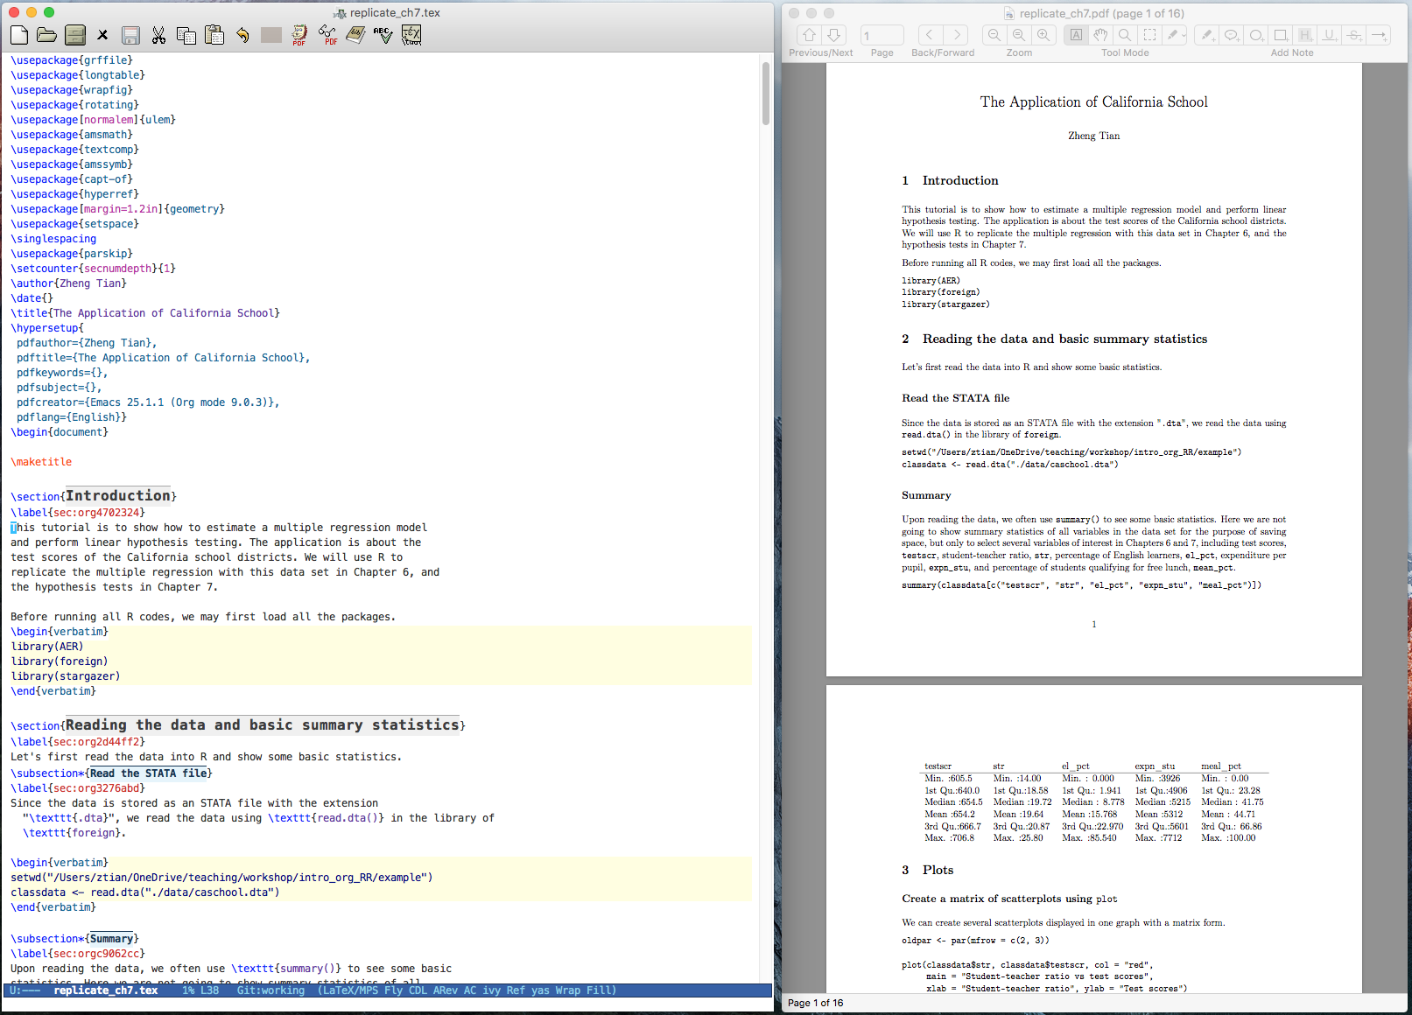Paste from clipboard in Emacs toolbar
Viewport: 1412px width, 1015px height.
point(214,35)
